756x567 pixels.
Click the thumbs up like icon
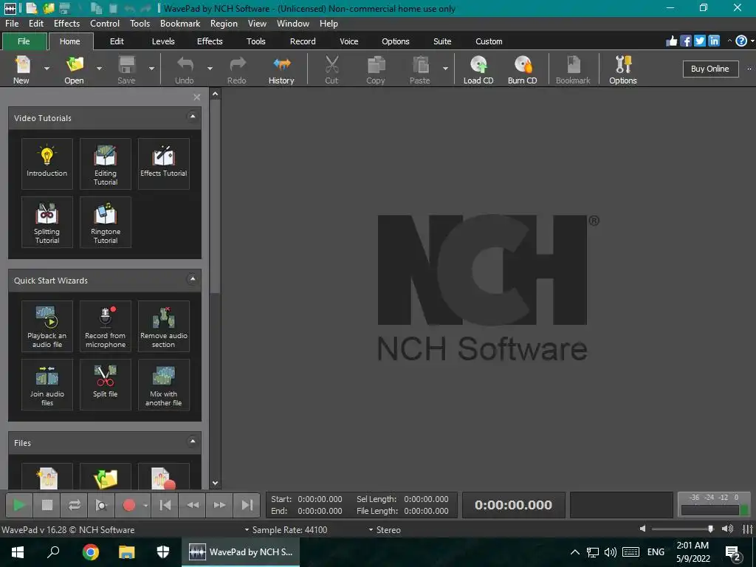672,41
